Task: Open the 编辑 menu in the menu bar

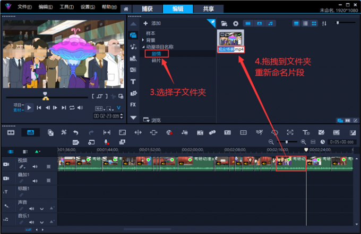Action: point(45,7)
